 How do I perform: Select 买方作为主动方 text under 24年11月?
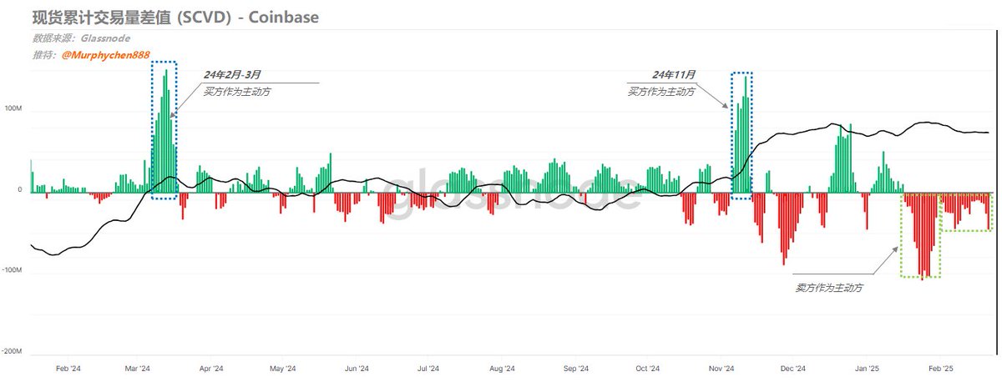661,91
